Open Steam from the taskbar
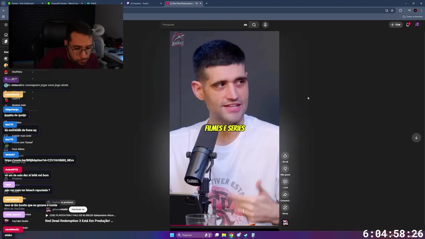This screenshot has height=239, width=425. 246,235
